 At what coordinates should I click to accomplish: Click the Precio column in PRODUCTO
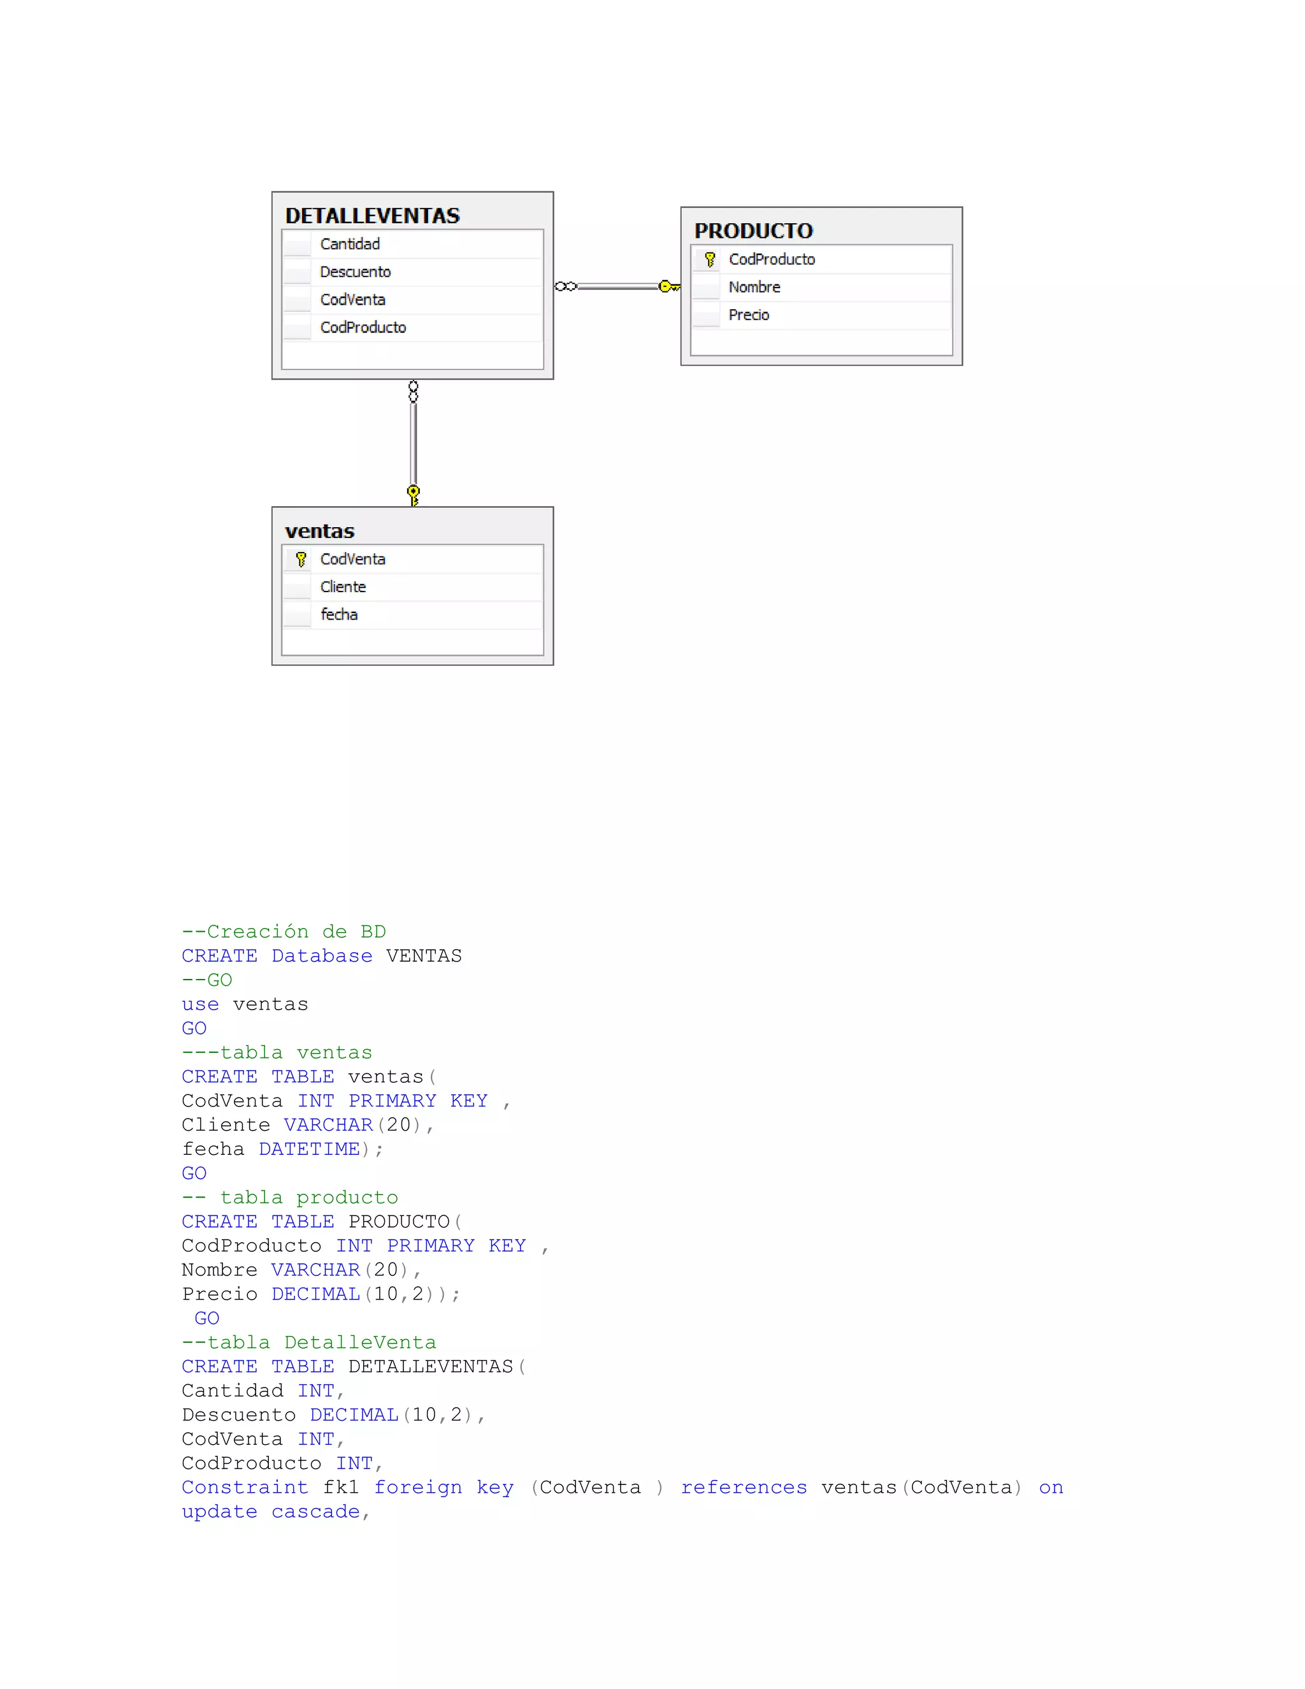748,315
